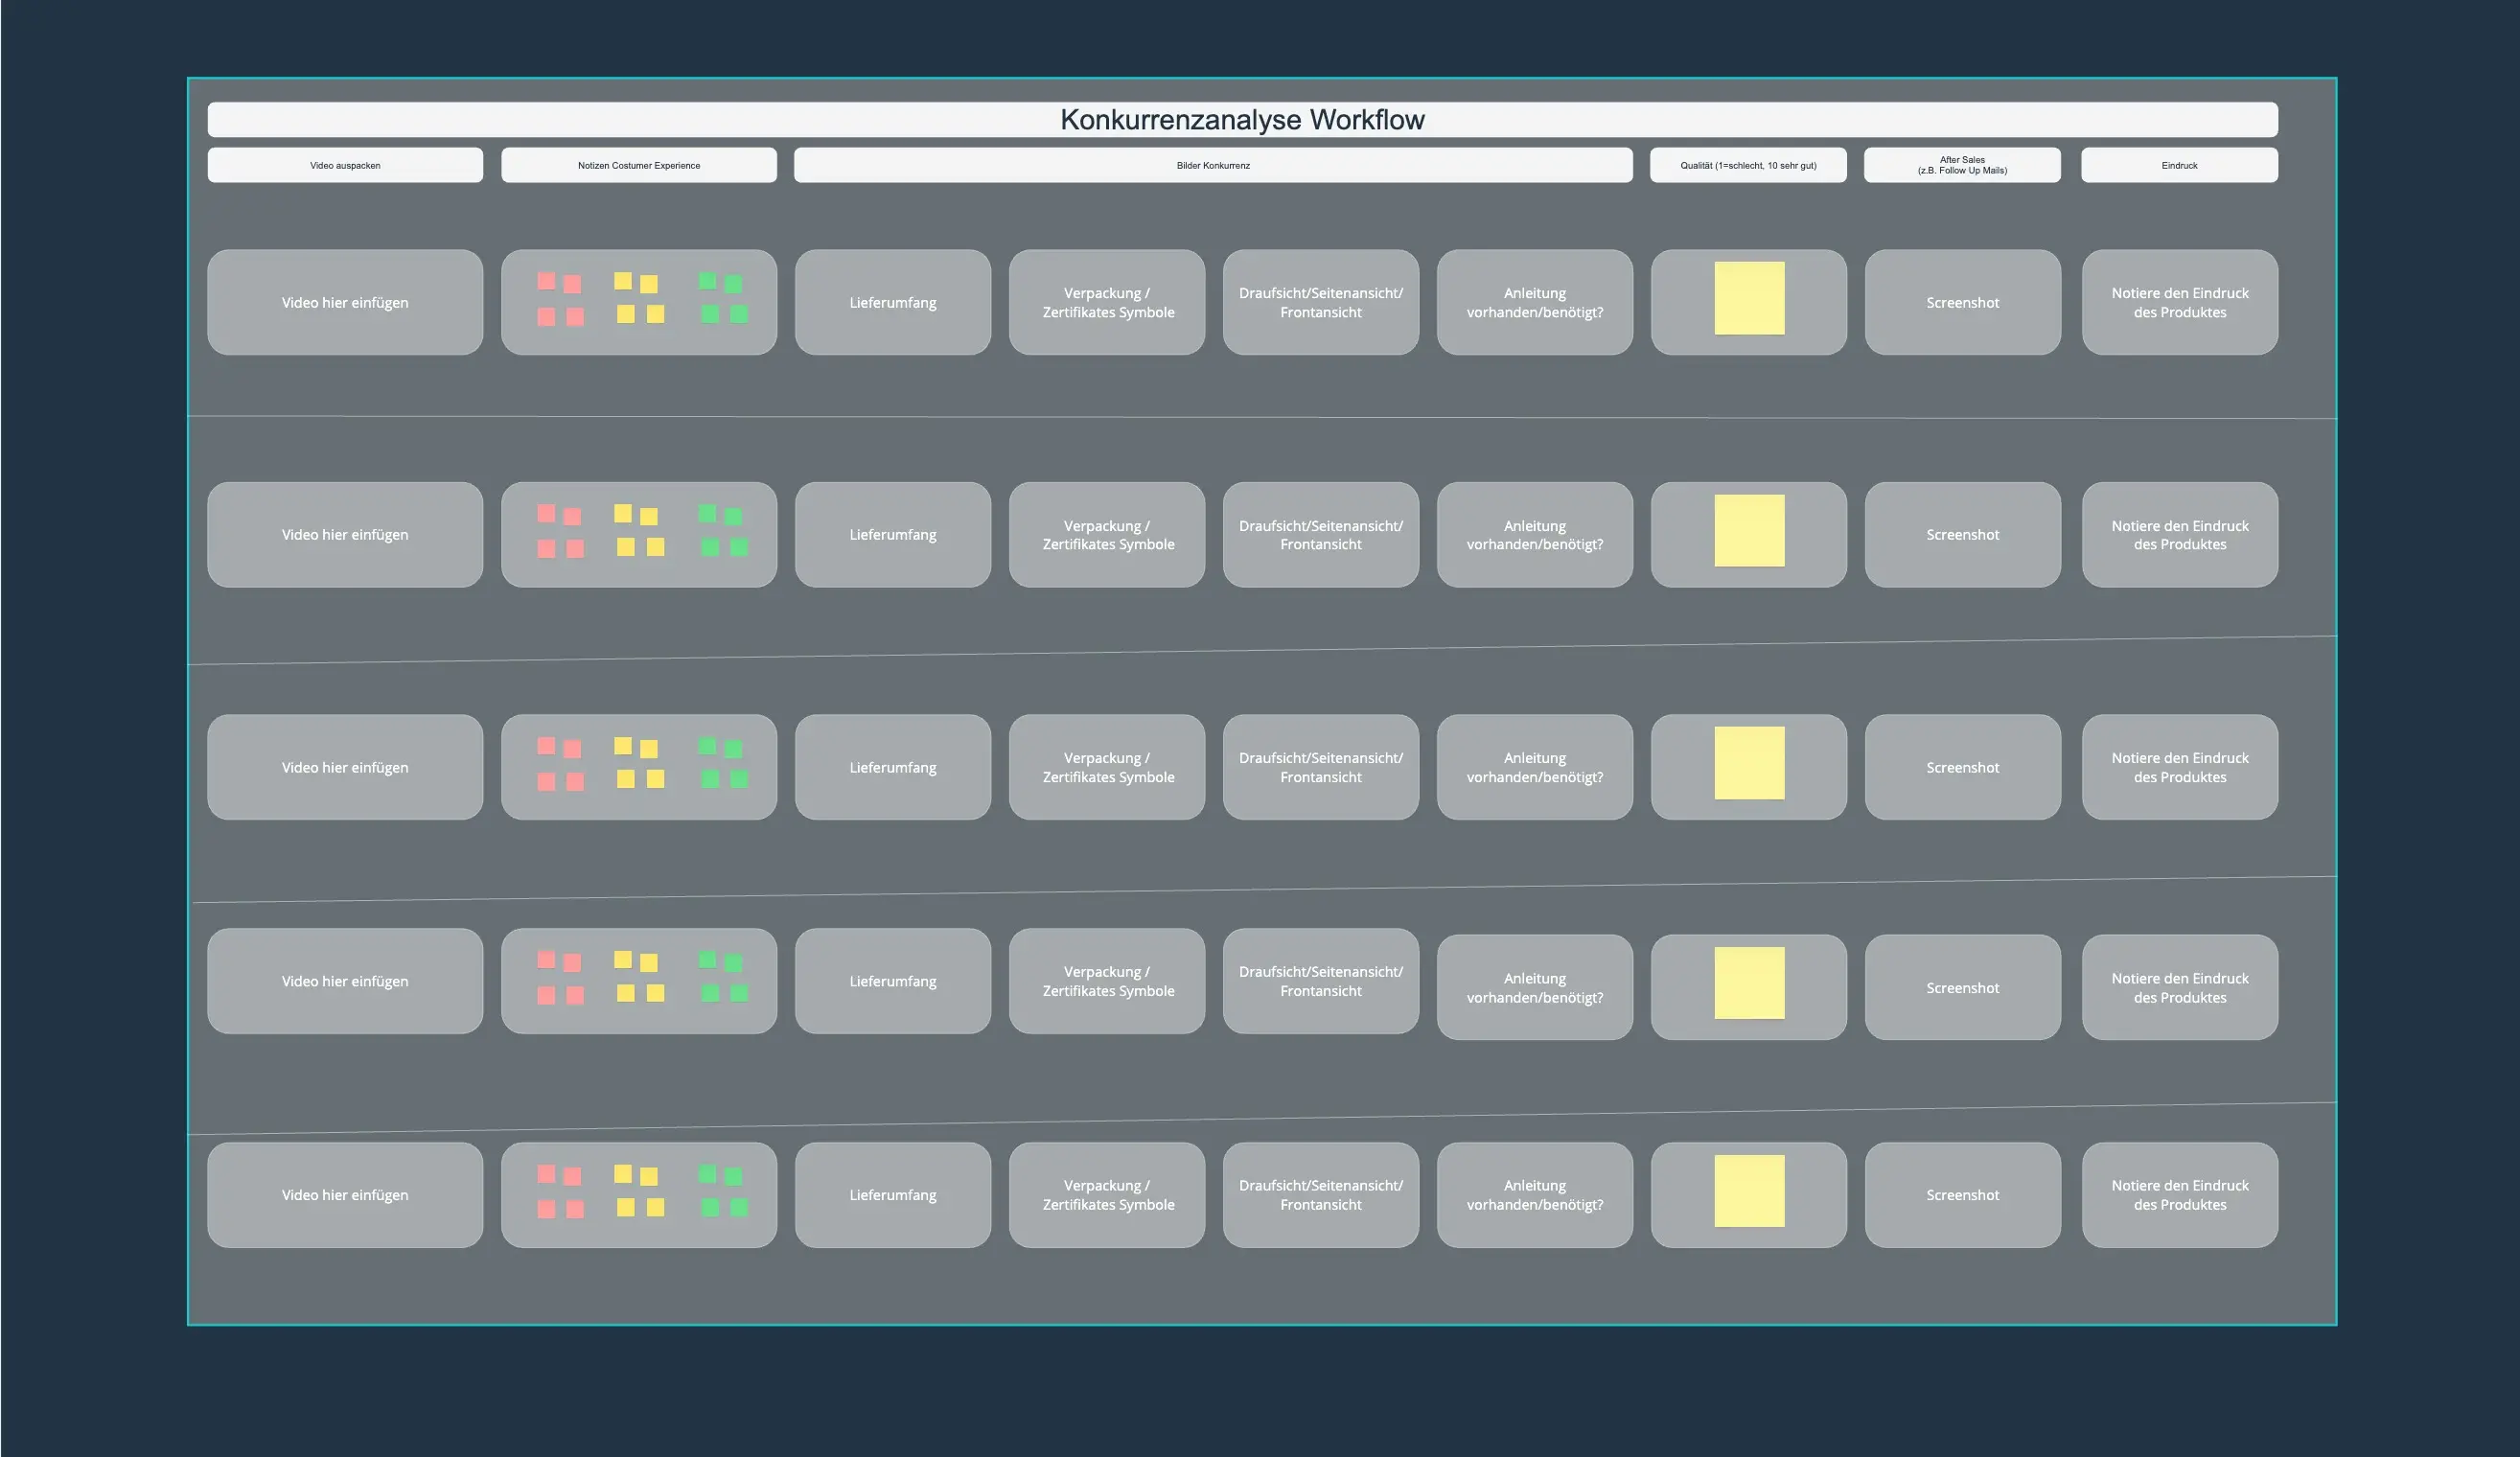This screenshot has height=1457, width=2520.
Task: Click the Screenshot card in the bottom row
Action: (x=1962, y=1195)
